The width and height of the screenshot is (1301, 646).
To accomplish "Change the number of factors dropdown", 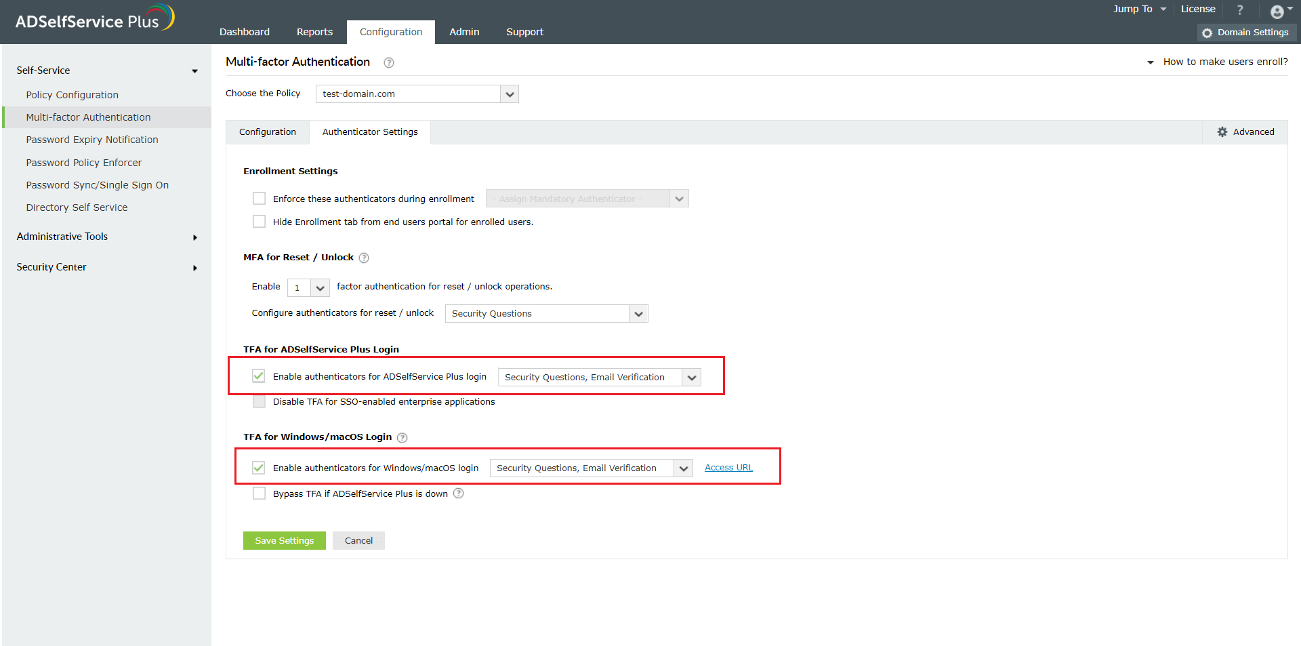I will point(308,287).
